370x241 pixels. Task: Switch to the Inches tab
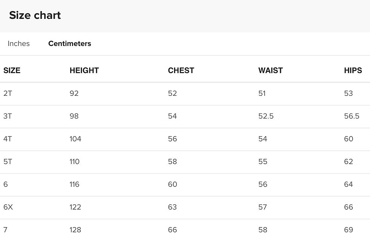pos(18,44)
